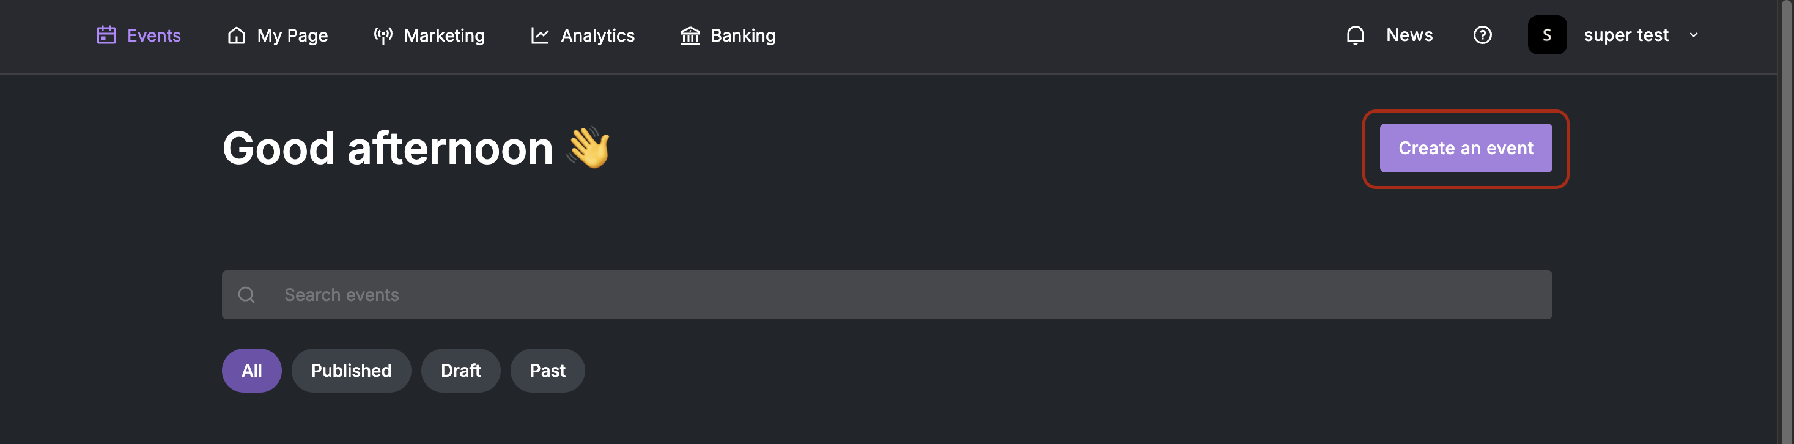Screen dimensions: 1794x444
Task: Open notifications via the bell icon
Action: point(1355,35)
